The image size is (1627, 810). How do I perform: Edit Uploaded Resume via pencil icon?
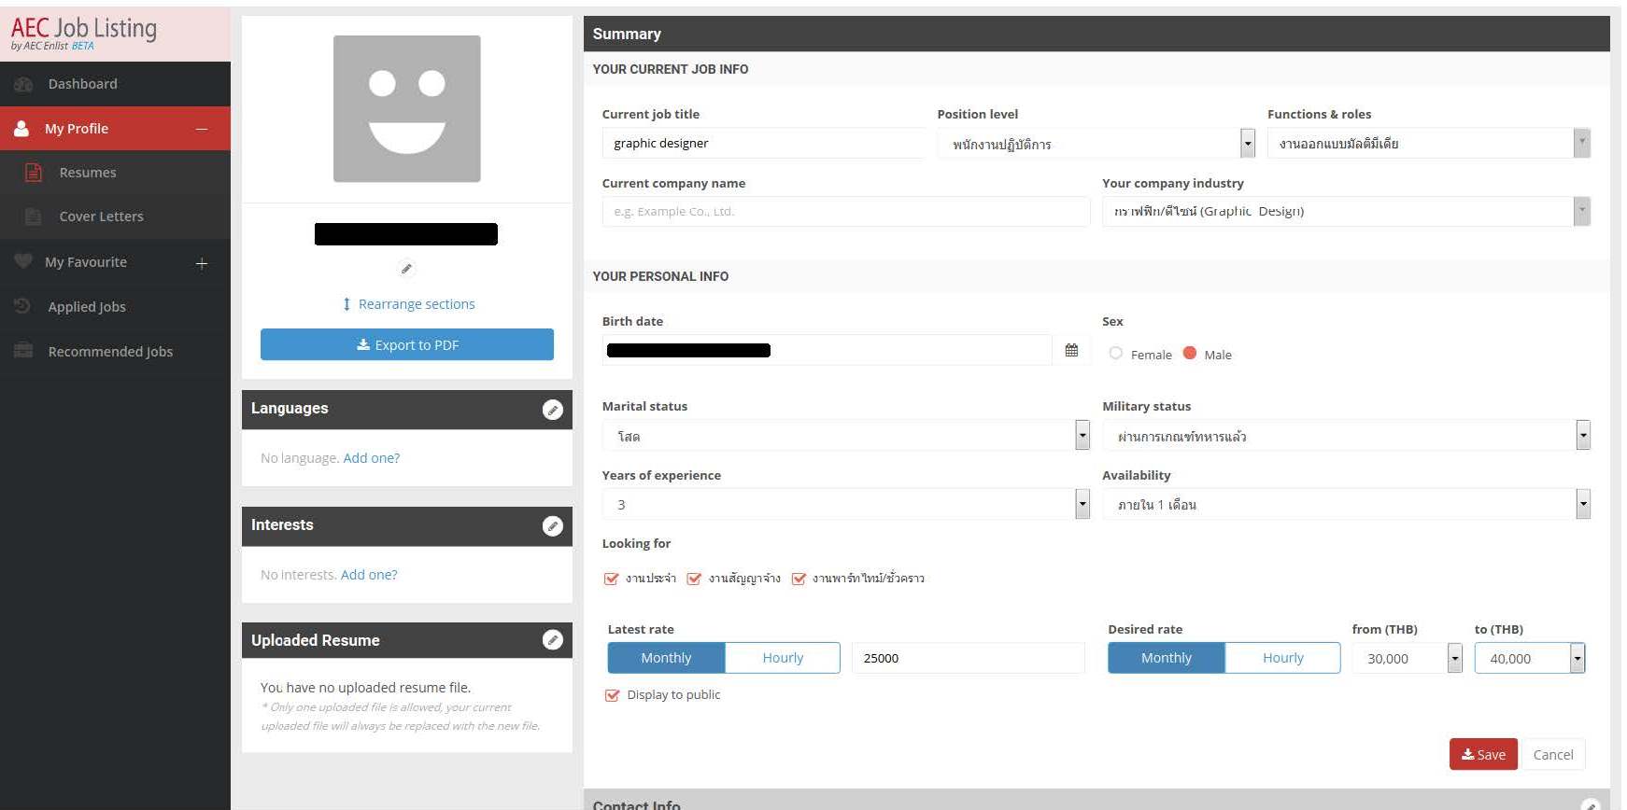click(553, 639)
